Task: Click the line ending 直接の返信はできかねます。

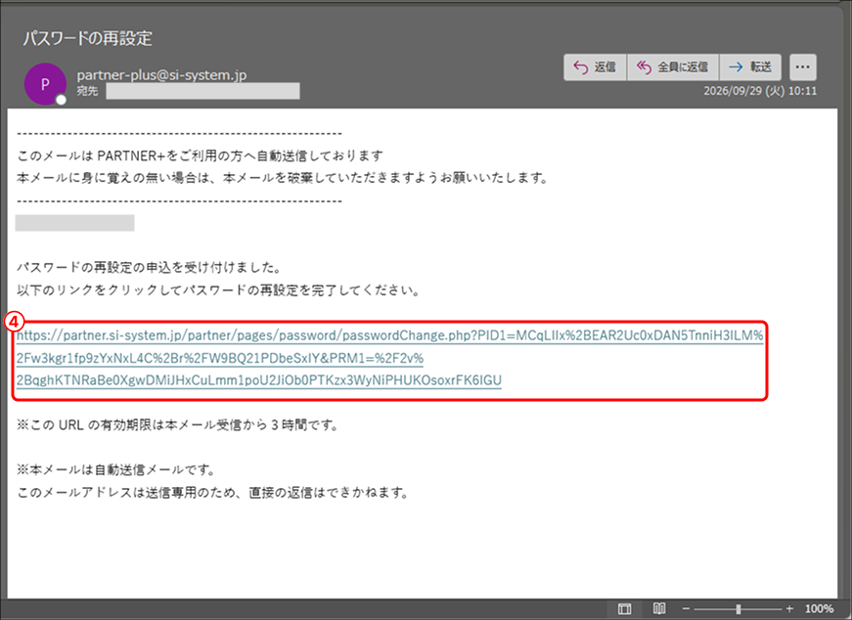Action: pos(212,493)
